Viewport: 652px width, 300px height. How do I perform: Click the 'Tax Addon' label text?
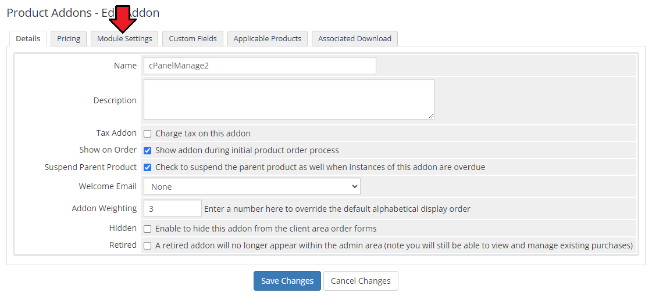[x=116, y=133]
